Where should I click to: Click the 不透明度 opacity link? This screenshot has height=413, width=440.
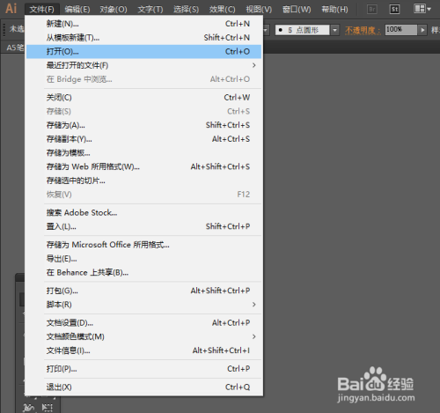coord(363,30)
